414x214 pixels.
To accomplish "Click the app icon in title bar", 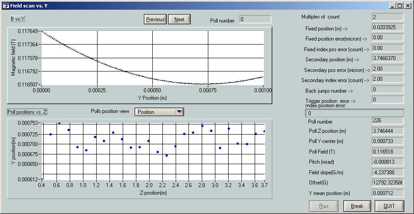I will pyautogui.click(x=5, y=6).
